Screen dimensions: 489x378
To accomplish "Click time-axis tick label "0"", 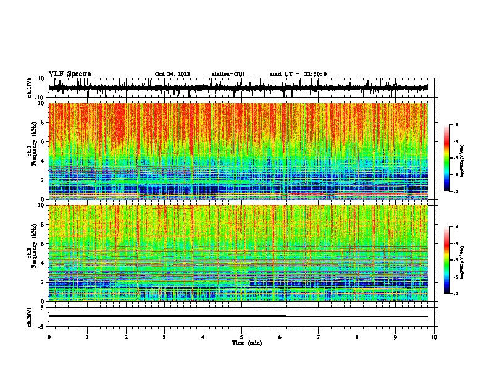I will pos(49,337).
